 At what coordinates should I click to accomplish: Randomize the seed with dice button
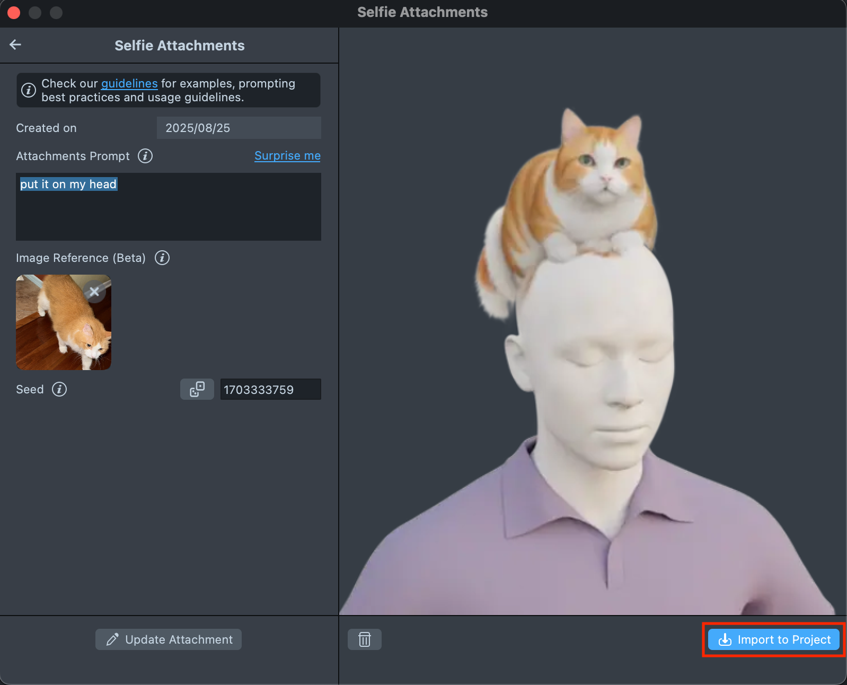[197, 389]
